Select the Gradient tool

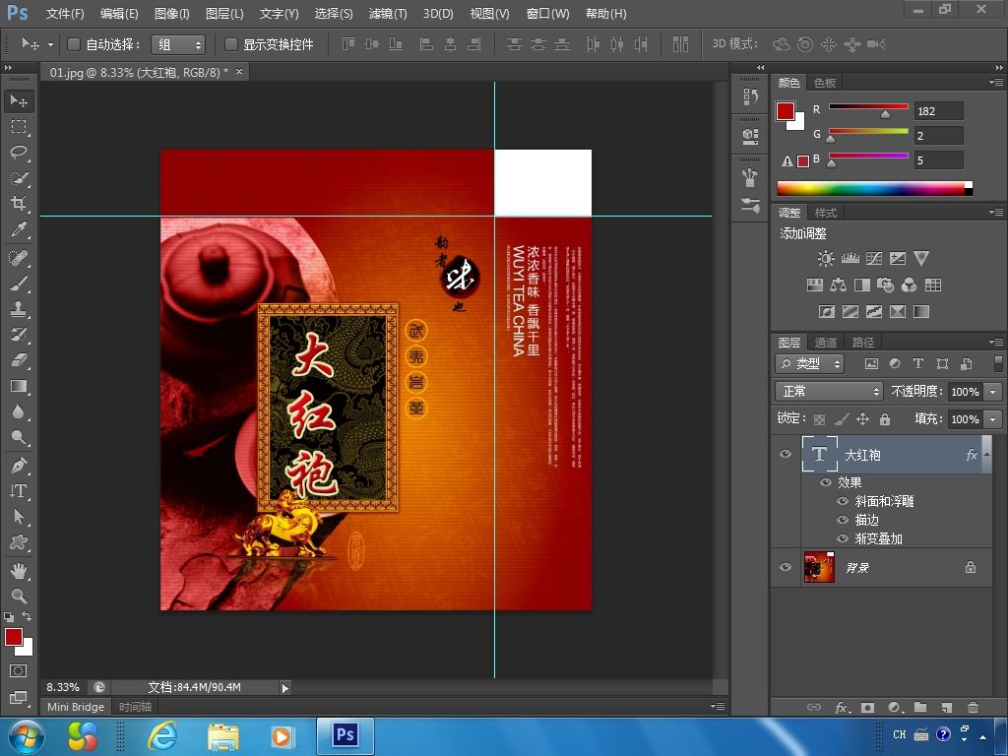[19, 386]
